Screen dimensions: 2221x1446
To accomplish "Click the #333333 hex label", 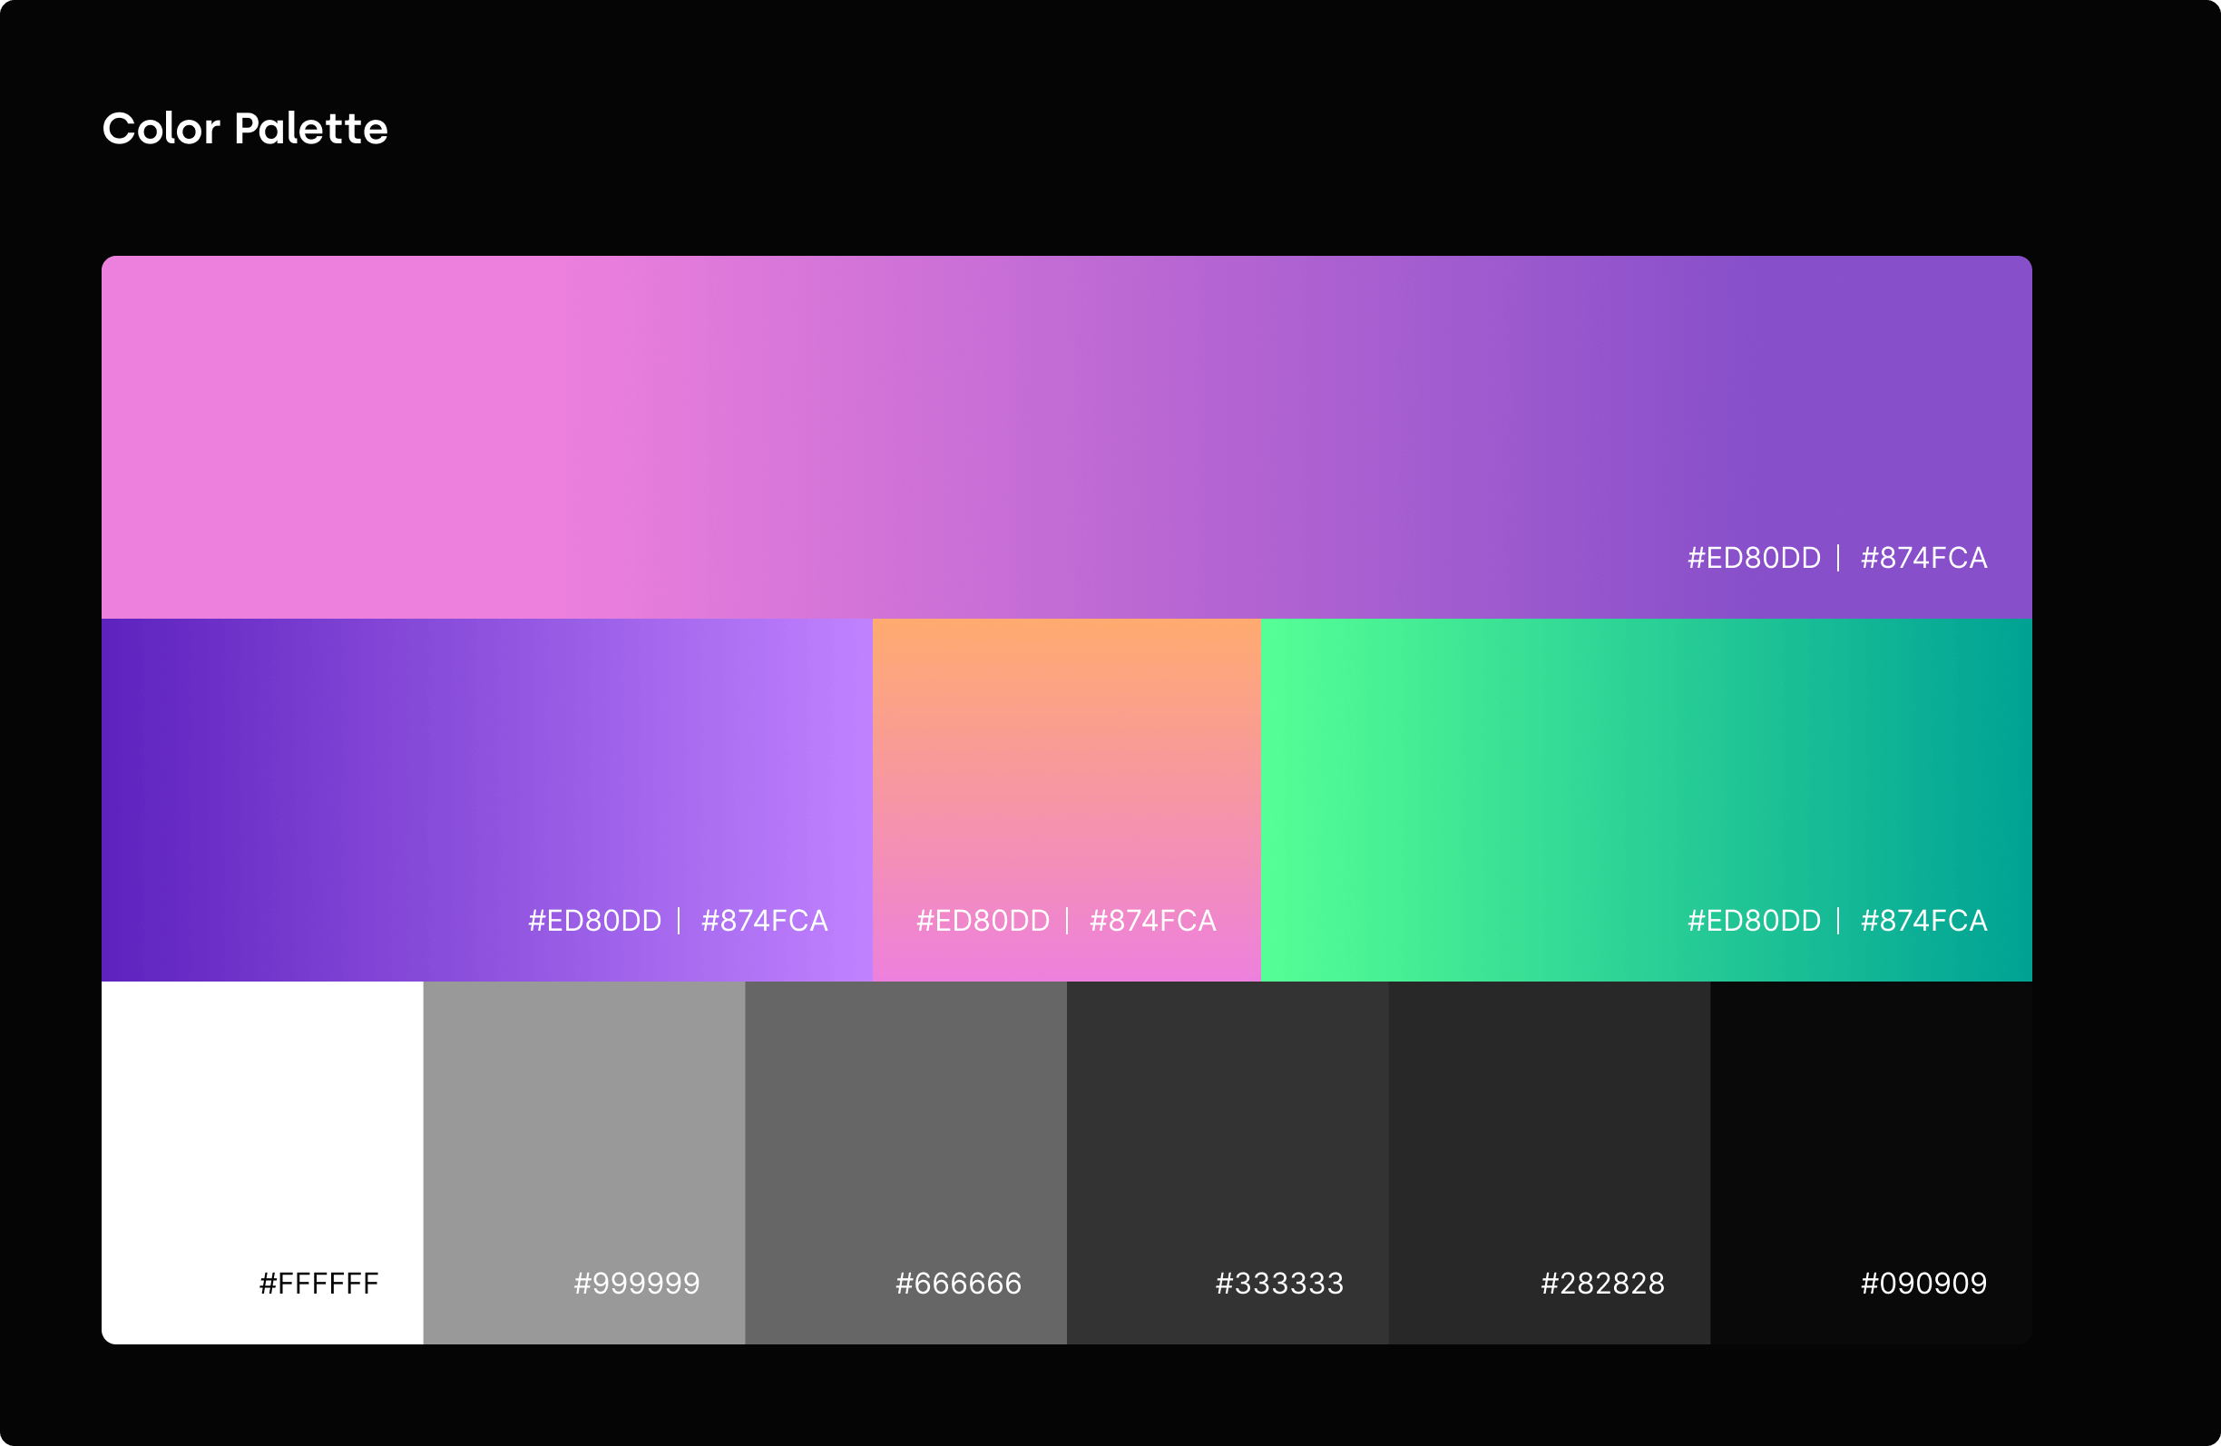I will [x=1280, y=1284].
